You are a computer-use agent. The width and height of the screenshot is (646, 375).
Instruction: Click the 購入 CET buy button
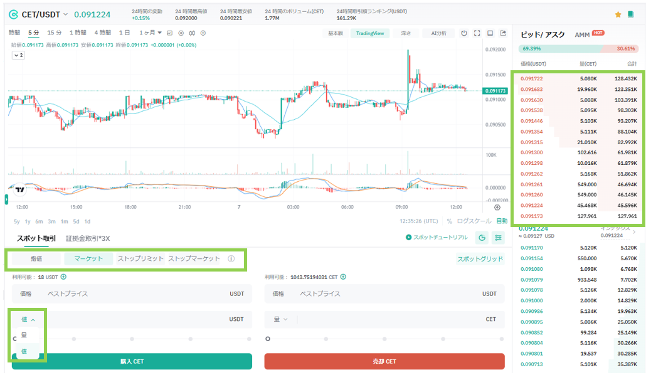tap(132, 361)
